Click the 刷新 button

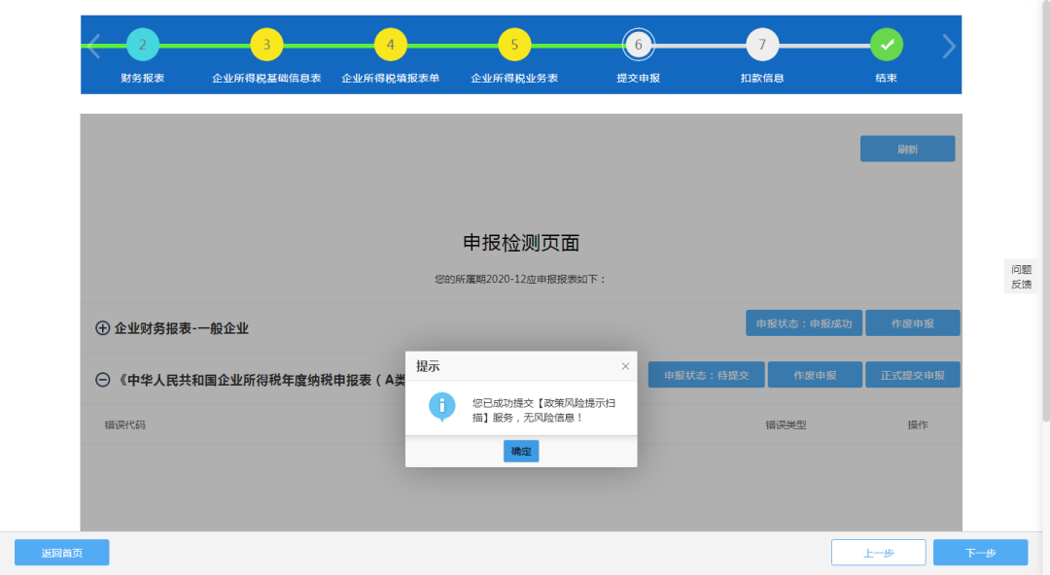[x=907, y=150]
